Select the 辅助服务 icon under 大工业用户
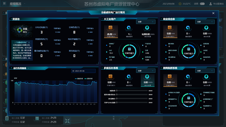The width and height of the screenshot is (226, 127). click(x=129, y=28)
